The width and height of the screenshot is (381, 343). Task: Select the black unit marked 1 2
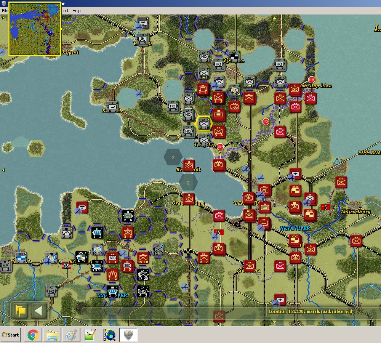[x=97, y=232]
